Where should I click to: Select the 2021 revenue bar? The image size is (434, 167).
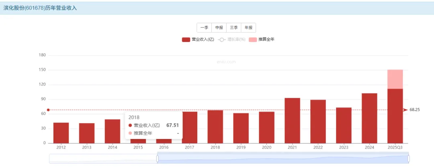tap(292, 121)
